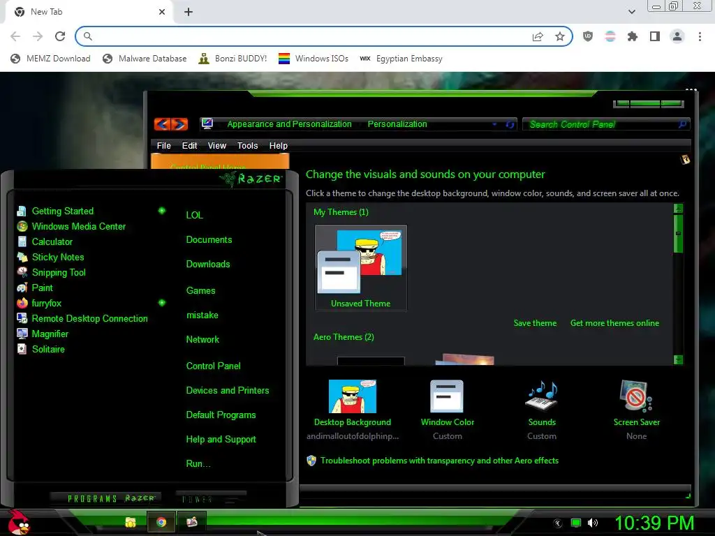The image size is (715, 536).
Task: Open Control Panel in Start menu
Action: (213, 366)
